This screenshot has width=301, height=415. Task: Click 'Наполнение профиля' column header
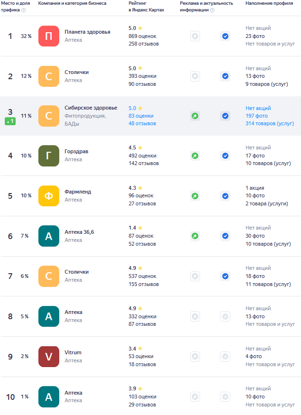tap(269, 3)
